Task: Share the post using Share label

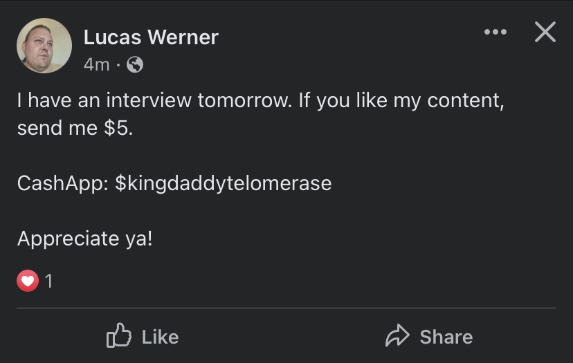Action: click(x=446, y=337)
